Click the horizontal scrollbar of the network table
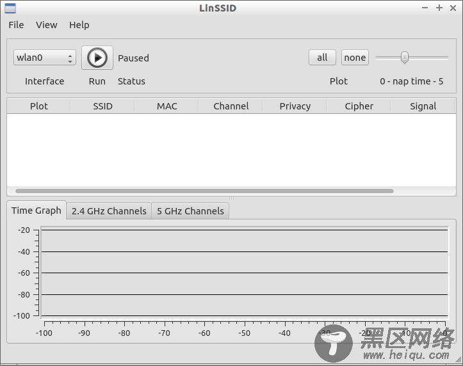This screenshot has width=463, height=366. point(204,191)
